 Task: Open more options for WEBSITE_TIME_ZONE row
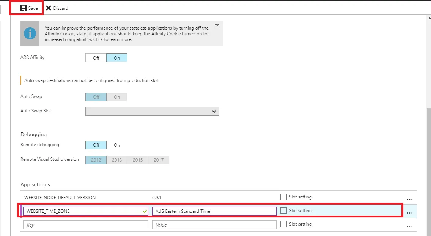(409, 213)
